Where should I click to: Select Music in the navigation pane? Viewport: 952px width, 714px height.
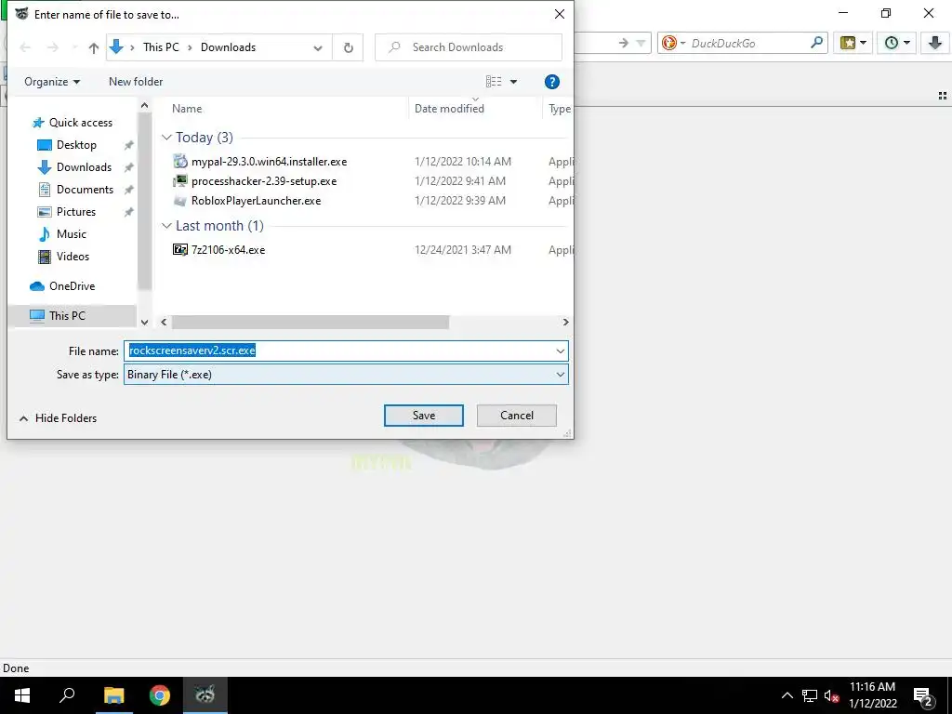(x=71, y=234)
